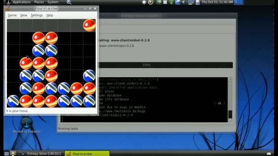This screenshot has height=156, width=278.
Task: Click the monitor icon beside show desktop
Action: coord(13,153)
